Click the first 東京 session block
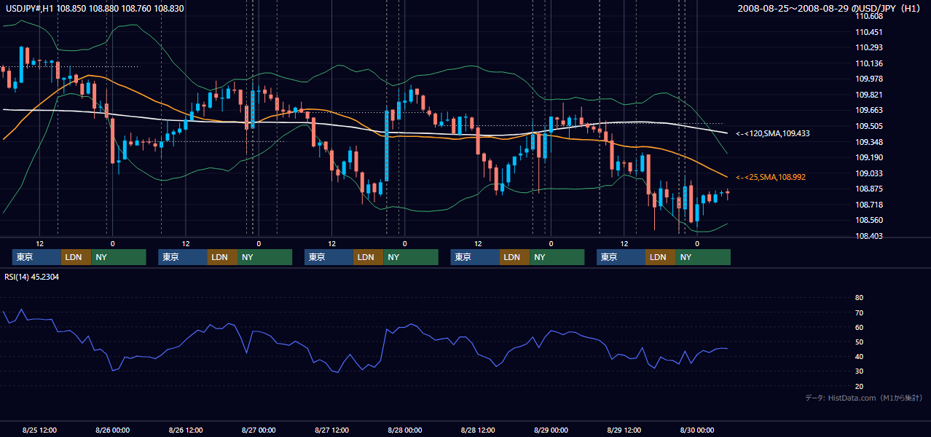 pyautogui.click(x=36, y=257)
